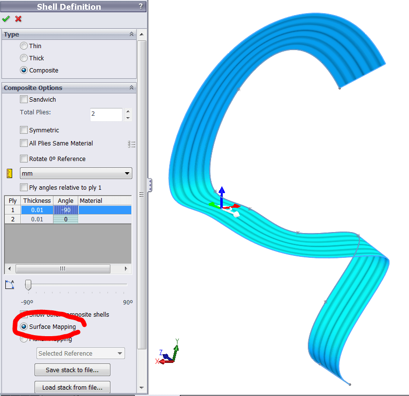The width and height of the screenshot is (409, 396).
Task: Select the Thin shell type
Action: point(24,46)
